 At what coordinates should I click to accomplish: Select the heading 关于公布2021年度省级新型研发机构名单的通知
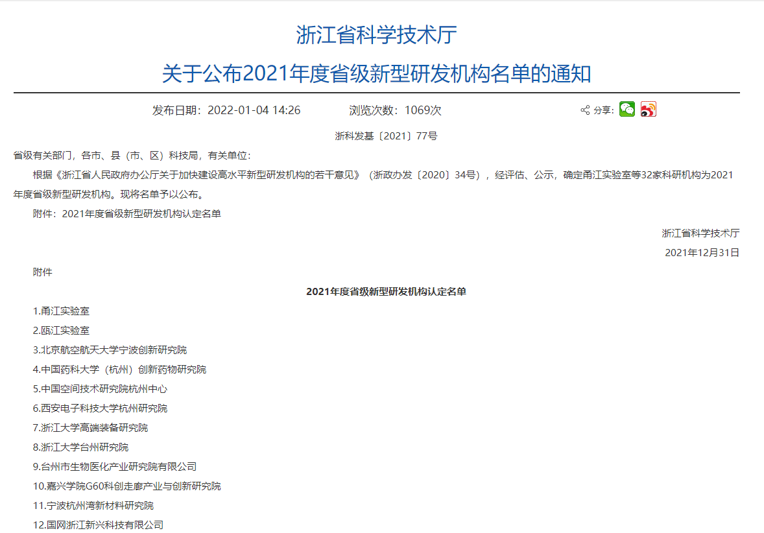coord(376,73)
